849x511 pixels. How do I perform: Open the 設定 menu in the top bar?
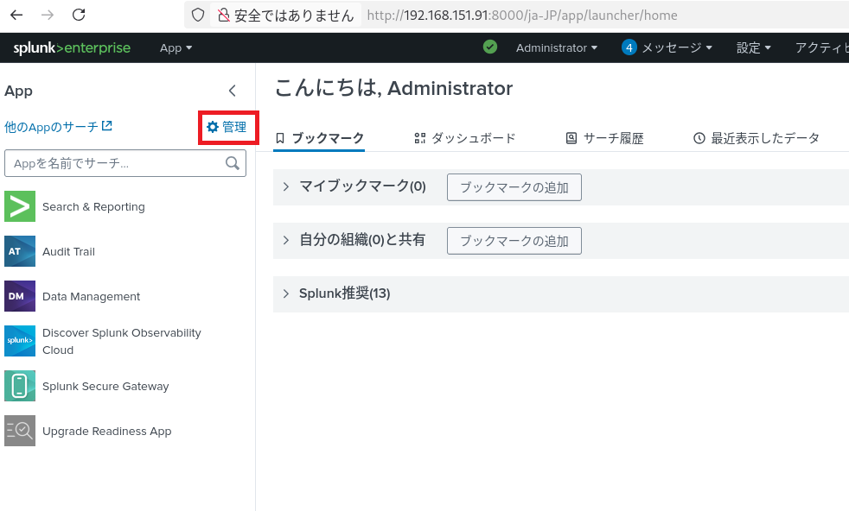coord(753,48)
